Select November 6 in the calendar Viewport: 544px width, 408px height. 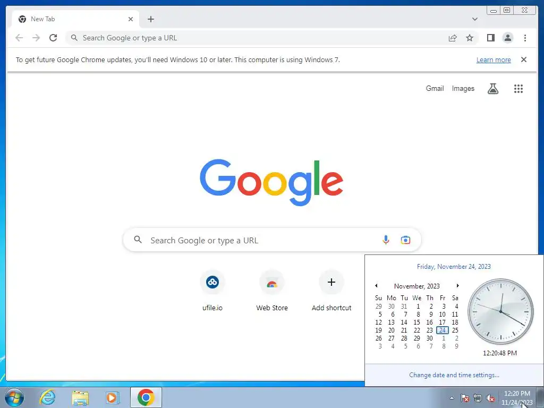click(393, 314)
